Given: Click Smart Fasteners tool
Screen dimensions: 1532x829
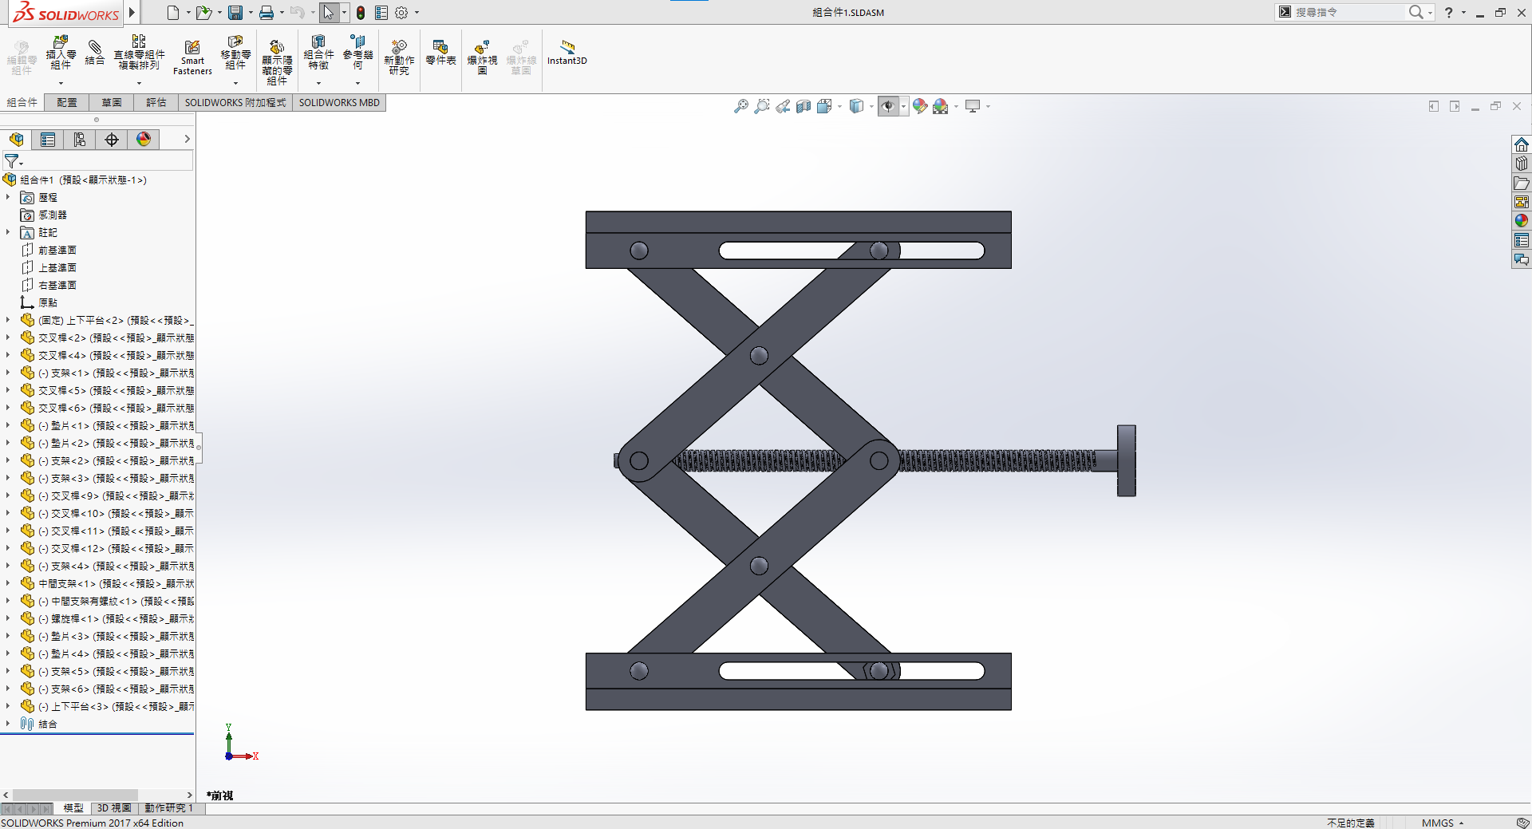Looking at the screenshot, I should [x=192, y=57].
